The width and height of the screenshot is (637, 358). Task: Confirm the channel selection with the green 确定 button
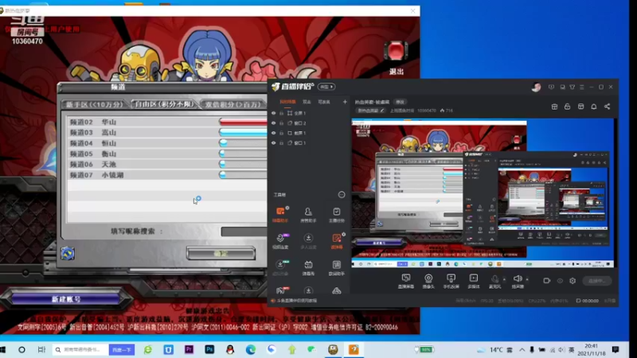point(221,253)
